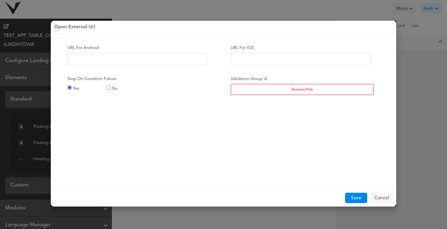Click the Stop On Condition Failure label
The width and height of the screenshot is (447, 229).
pyautogui.click(x=92, y=79)
